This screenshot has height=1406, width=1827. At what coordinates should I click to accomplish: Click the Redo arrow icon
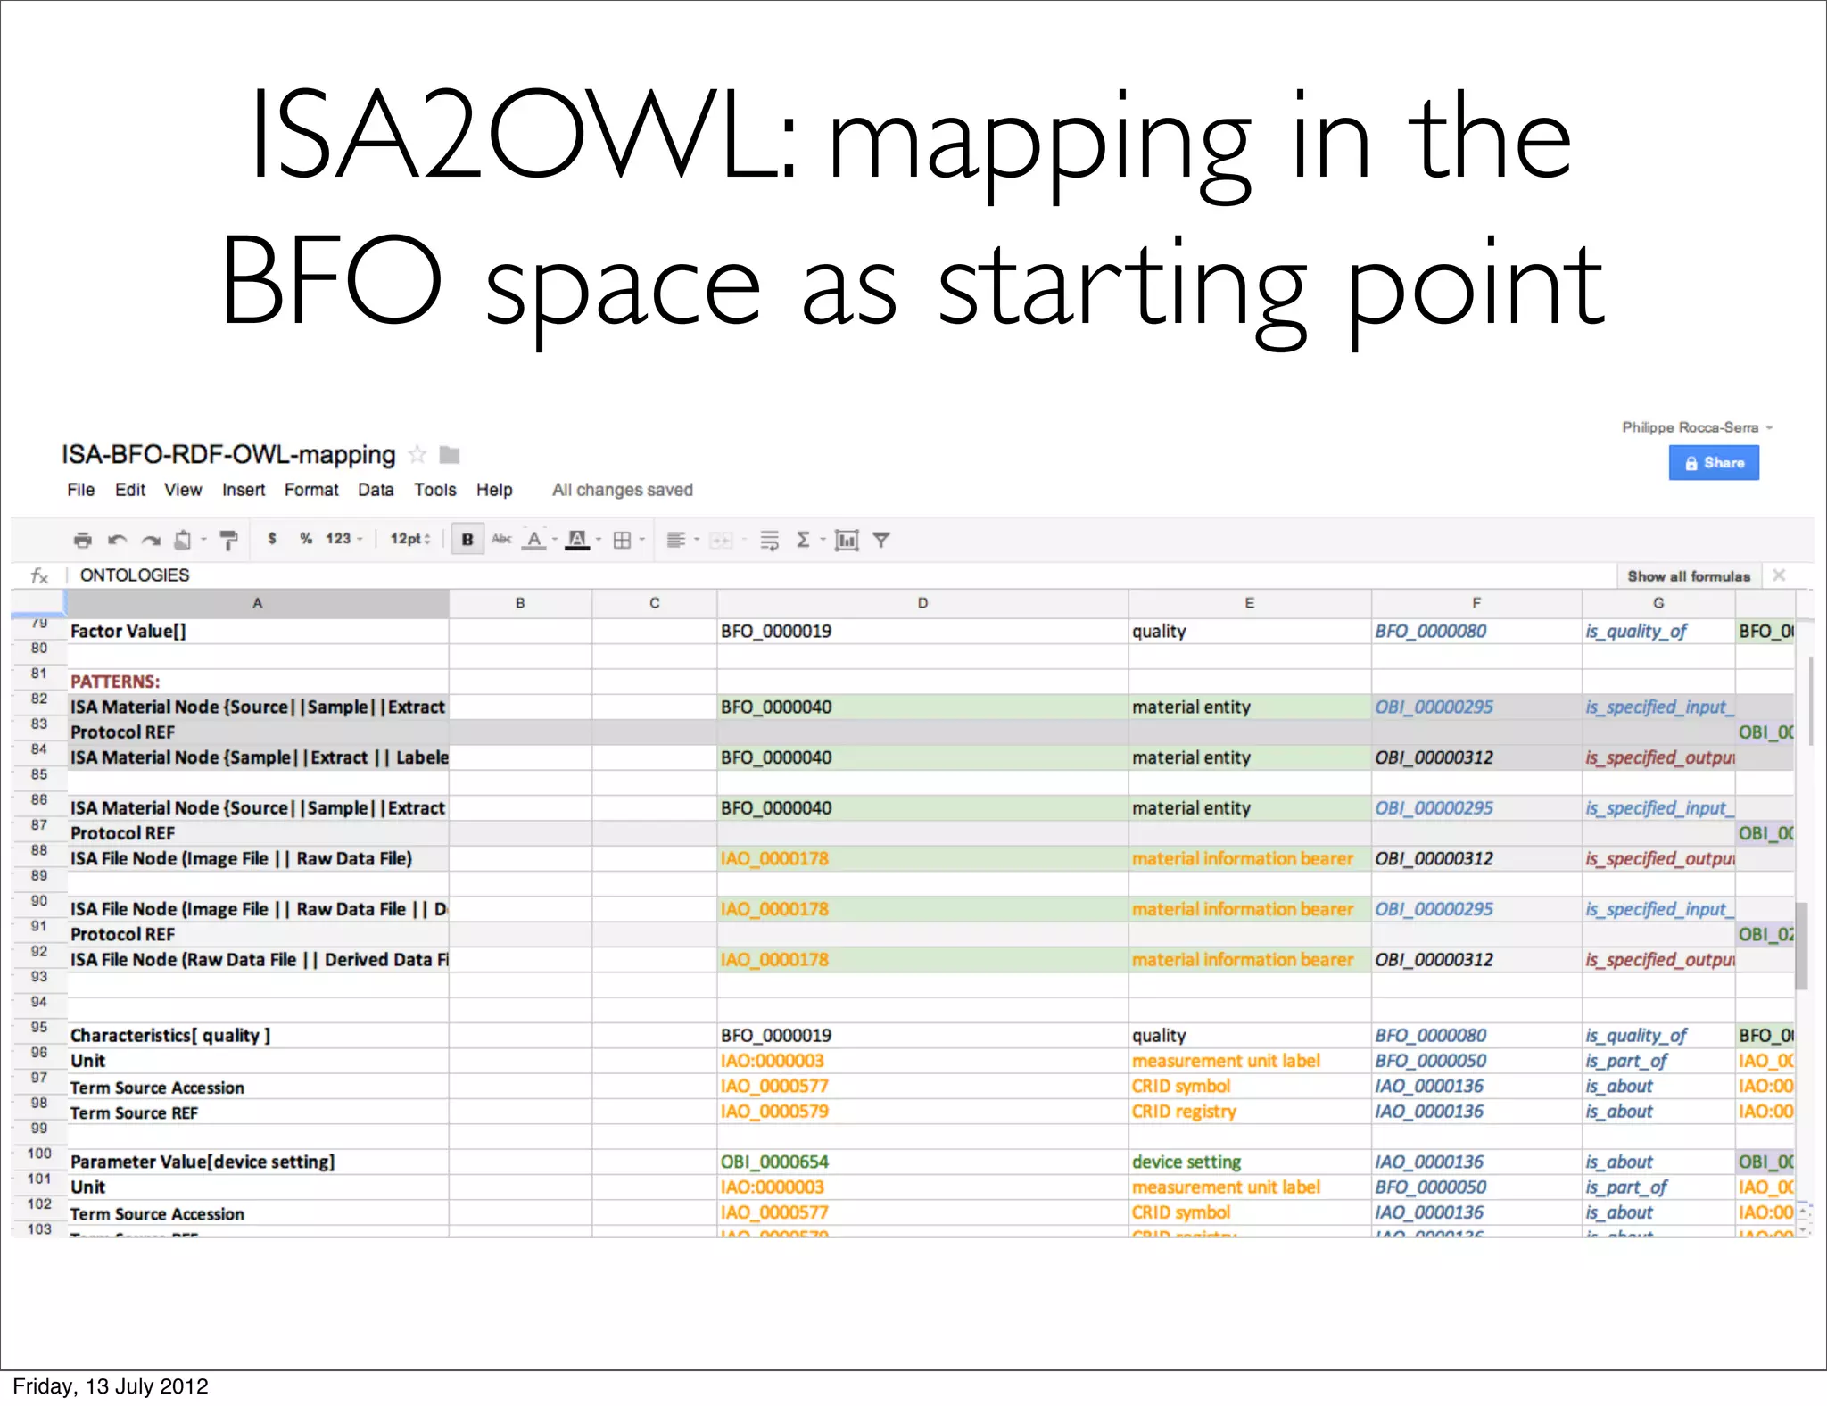[x=151, y=540]
